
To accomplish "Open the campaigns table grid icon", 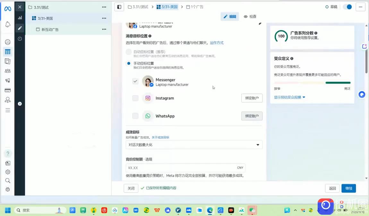I will point(7,52).
